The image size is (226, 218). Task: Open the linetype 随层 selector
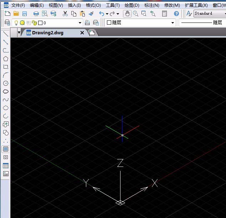coord(202,23)
